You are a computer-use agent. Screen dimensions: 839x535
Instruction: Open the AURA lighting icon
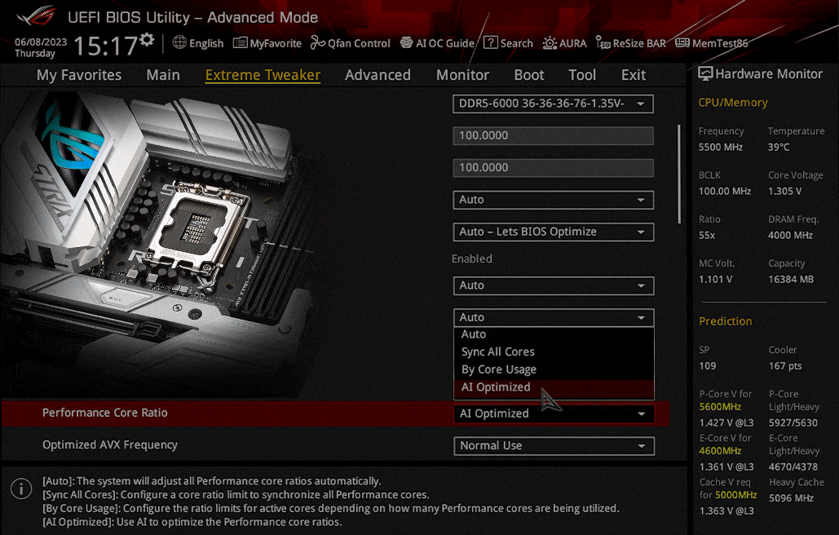tap(550, 42)
